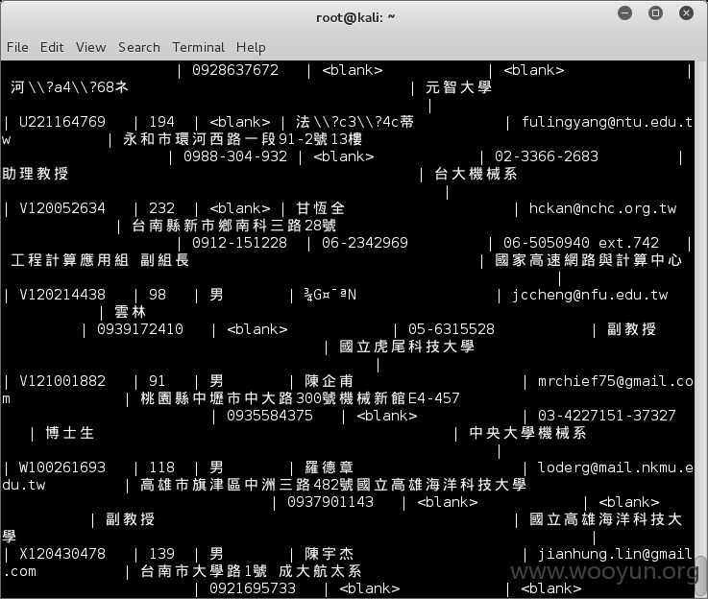708x599 pixels.
Task: Click phone 0912-151228
Action: (239, 243)
